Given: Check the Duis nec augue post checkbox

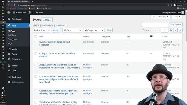Looking at the screenshot, I should pyautogui.click(x=36, y=42).
